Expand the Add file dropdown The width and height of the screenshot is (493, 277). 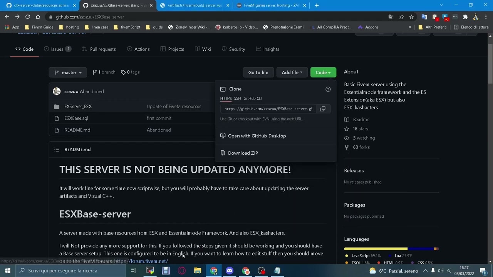point(292,72)
